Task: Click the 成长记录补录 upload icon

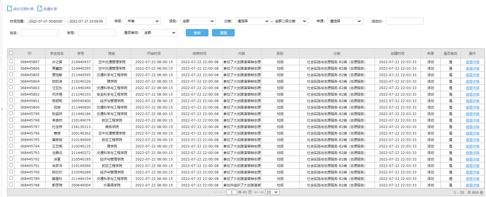Action: [x=9, y=9]
